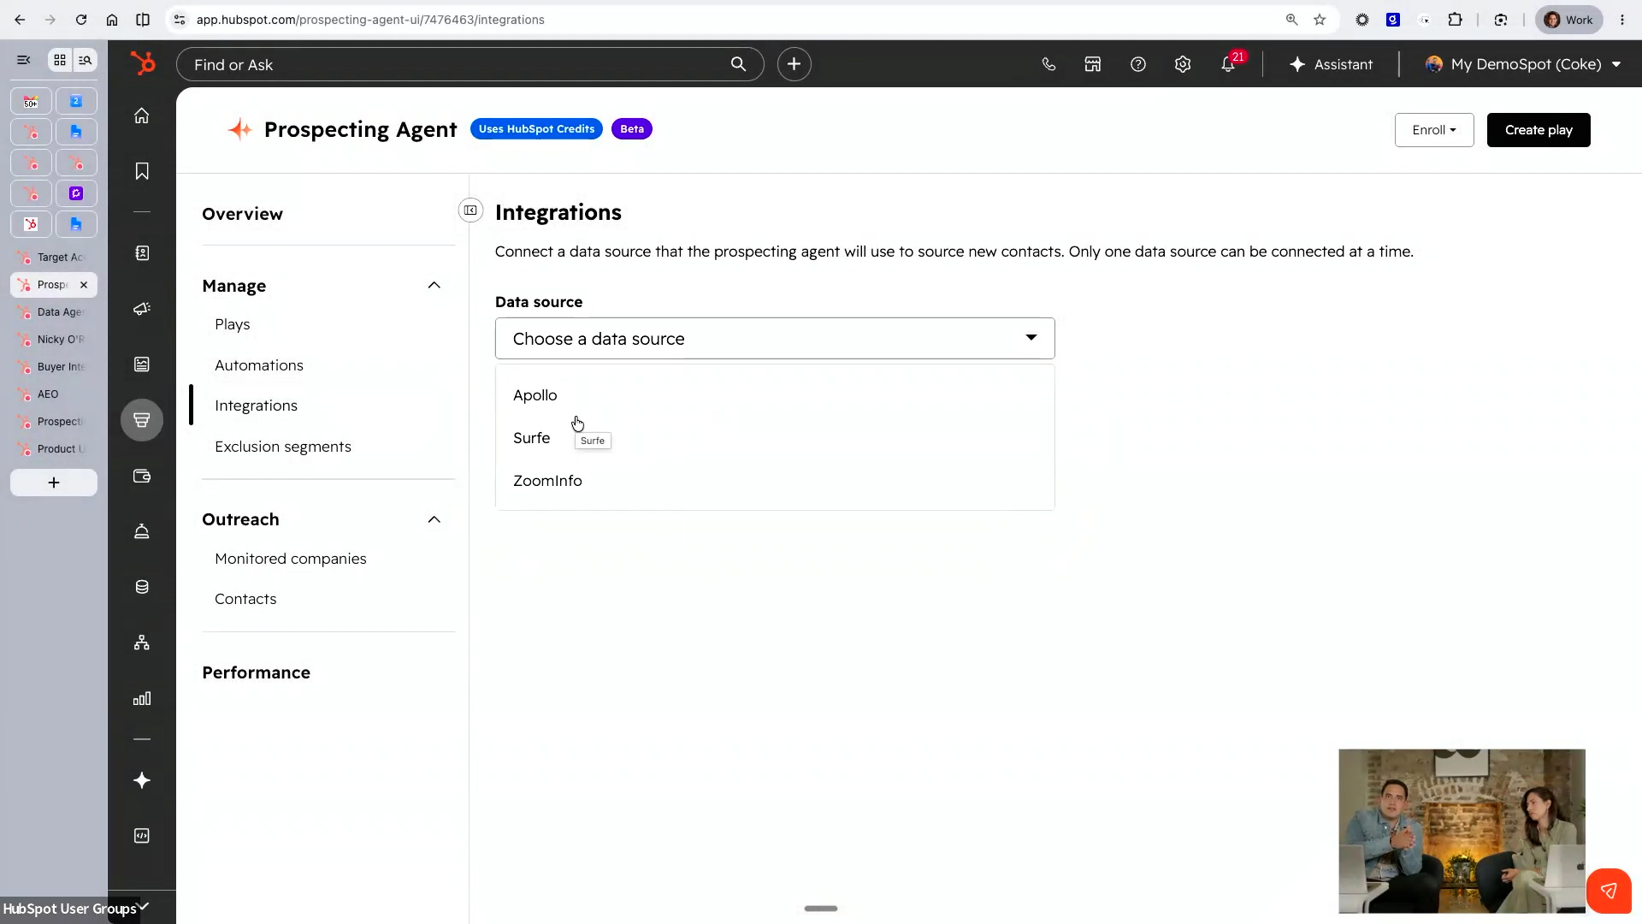Toggle grid view in tab side panel
1642x924 pixels.
point(60,60)
